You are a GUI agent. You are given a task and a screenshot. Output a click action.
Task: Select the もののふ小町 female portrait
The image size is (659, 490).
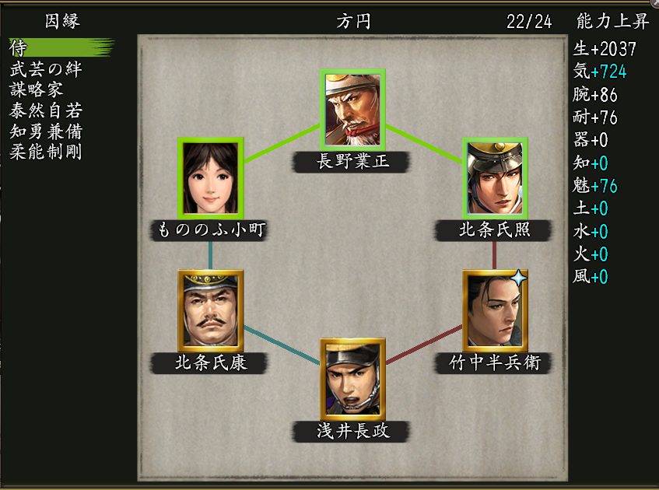coord(210,178)
